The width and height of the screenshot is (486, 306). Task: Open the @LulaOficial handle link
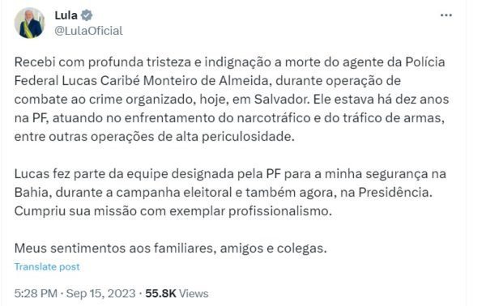pos(88,31)
